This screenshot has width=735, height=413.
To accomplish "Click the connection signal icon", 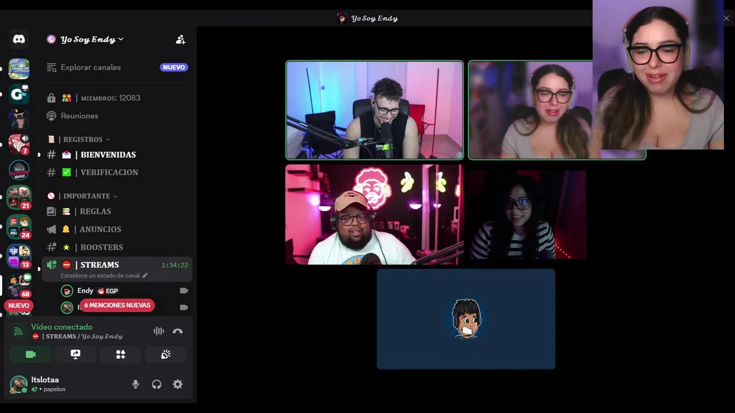I will click(x=18, y=331).
